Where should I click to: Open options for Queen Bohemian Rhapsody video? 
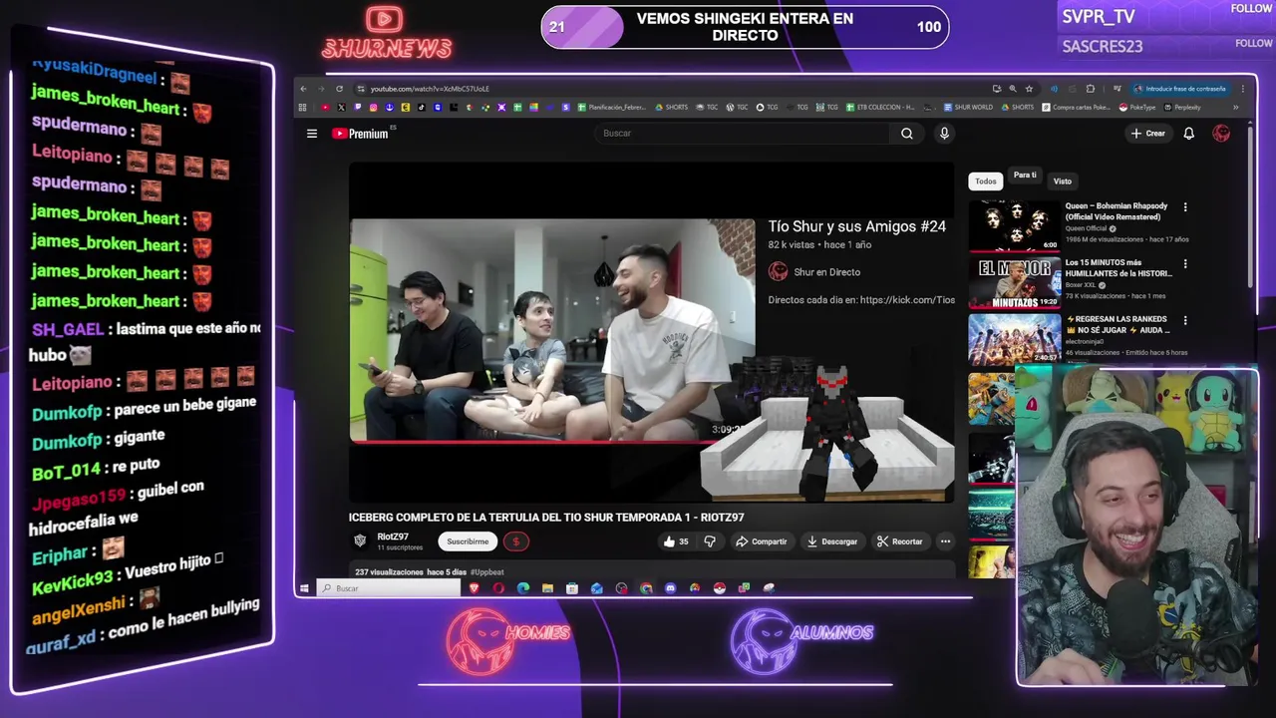pyautogui.click(x=1185, y=207)
